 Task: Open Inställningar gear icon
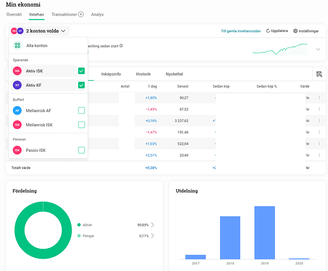pyautogui.click(x=295, y=31)
